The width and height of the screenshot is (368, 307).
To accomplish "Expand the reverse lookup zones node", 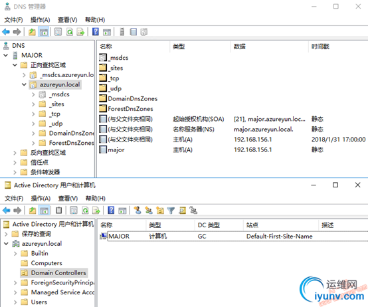I will pos(15,153).
